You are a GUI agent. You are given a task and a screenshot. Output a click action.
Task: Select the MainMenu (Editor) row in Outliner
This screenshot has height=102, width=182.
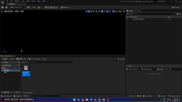click(x=154, y=19)
